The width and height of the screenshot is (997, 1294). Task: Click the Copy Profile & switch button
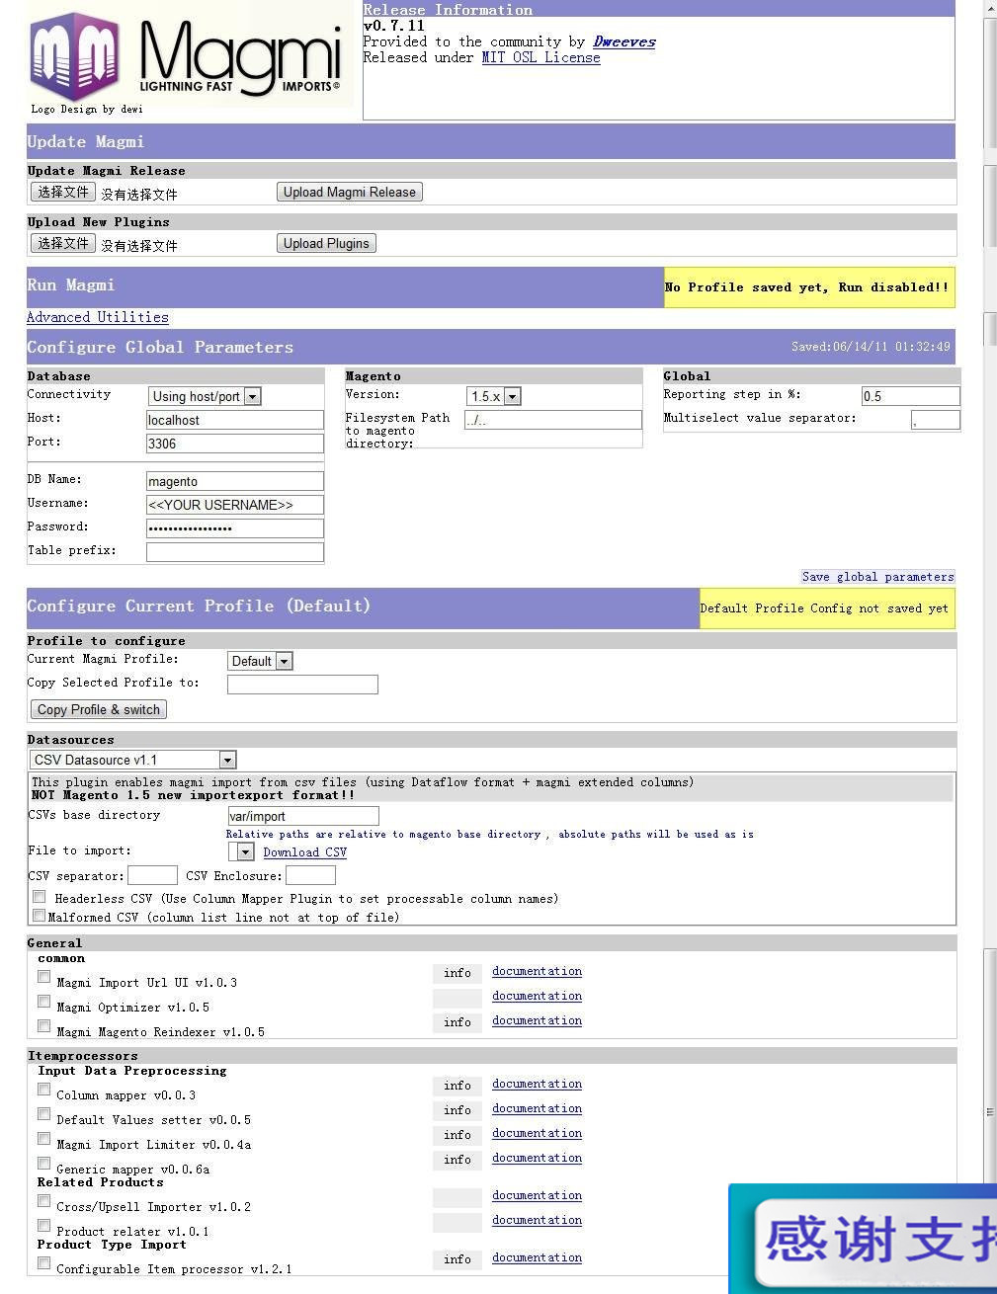[99, 709]
